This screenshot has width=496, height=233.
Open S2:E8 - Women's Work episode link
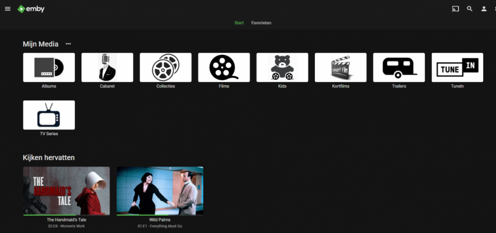[x=66, y=227]
